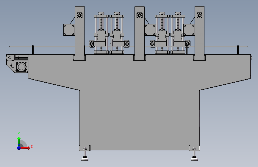Click the roller end at the conveyor's right tip
This screenshot has height=167, width=258.
pos(251,58)
